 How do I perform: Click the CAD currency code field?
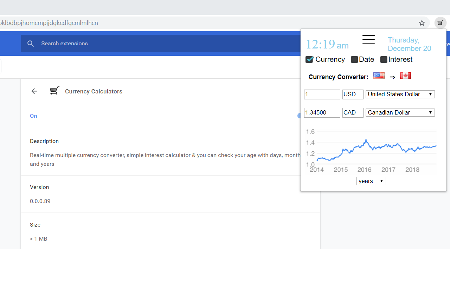click(353, 112)
